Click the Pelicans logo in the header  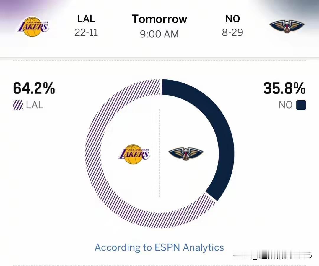287,27
